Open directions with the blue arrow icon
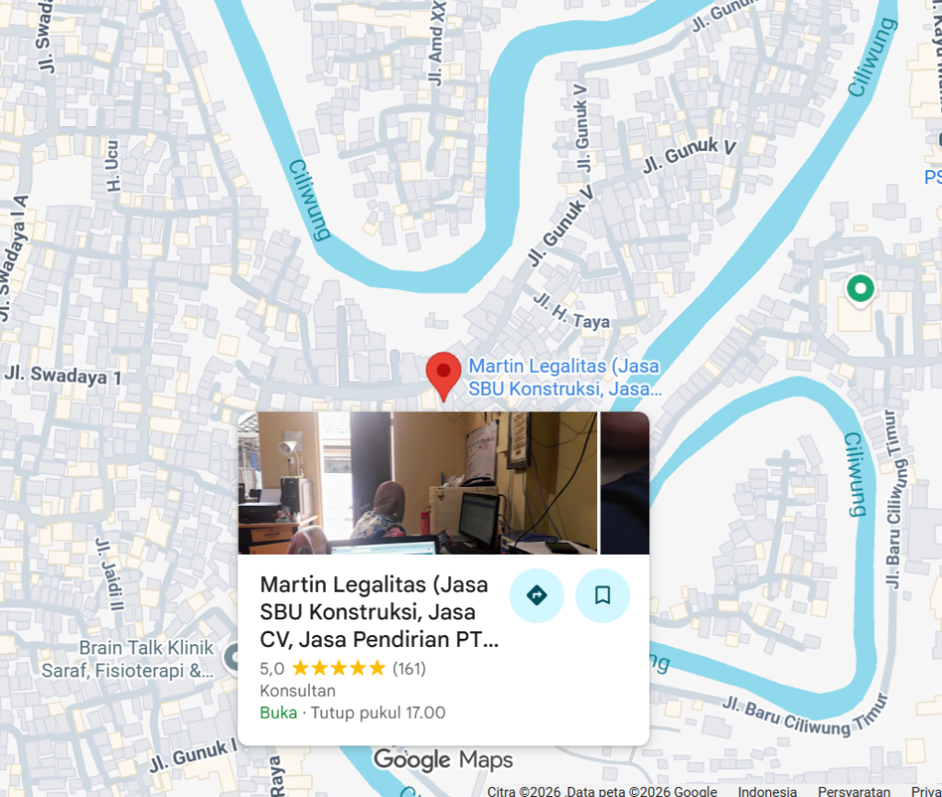 coord(536,595)
